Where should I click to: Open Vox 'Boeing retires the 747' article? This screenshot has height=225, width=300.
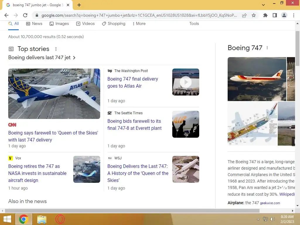(x=37, y=173)
